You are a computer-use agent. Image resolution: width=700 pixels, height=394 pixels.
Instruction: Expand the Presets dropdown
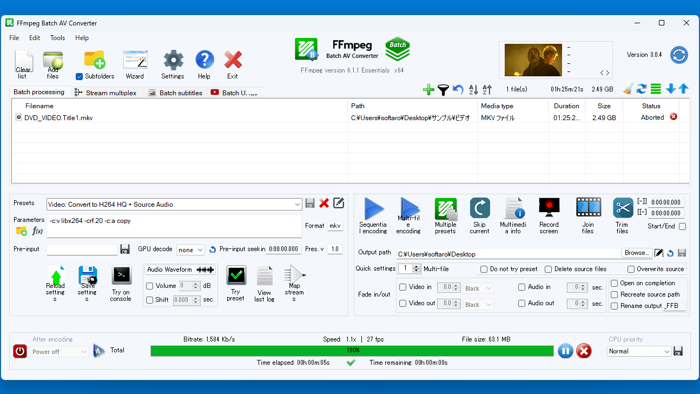point(298,205)
